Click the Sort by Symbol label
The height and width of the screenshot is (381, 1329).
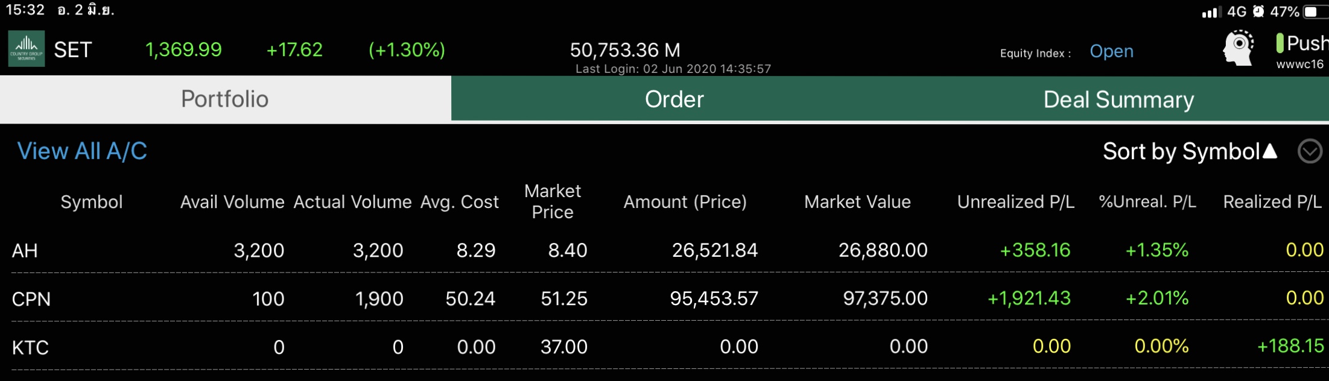point(1181,151)
